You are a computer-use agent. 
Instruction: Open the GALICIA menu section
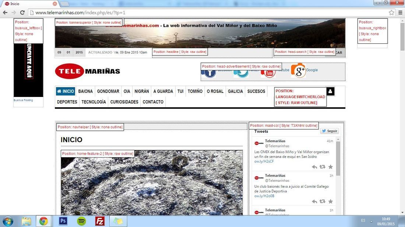(x=235, y=91)
